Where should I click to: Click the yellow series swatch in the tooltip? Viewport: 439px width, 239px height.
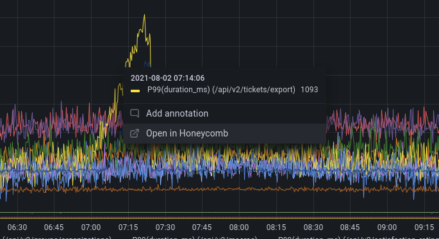pyautogui.click(x=135, y=91)
